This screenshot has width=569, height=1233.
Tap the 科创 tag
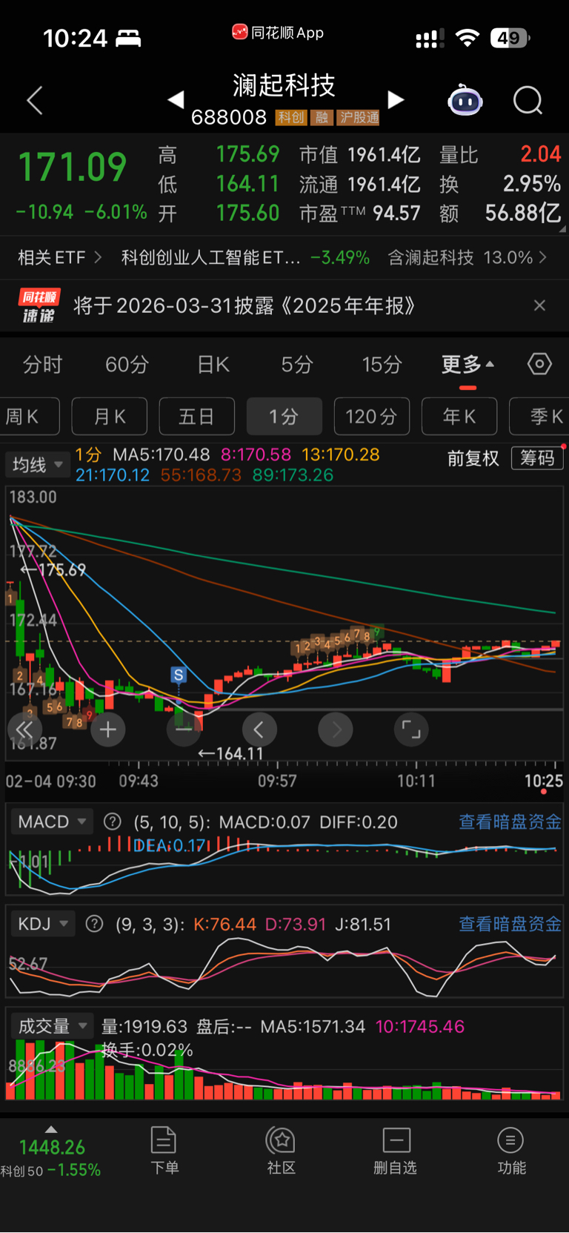coord(291,117)
